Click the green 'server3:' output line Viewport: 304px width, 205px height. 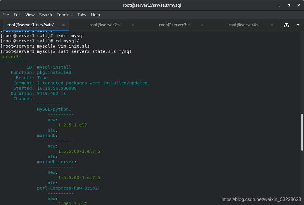tap(11, 57)
